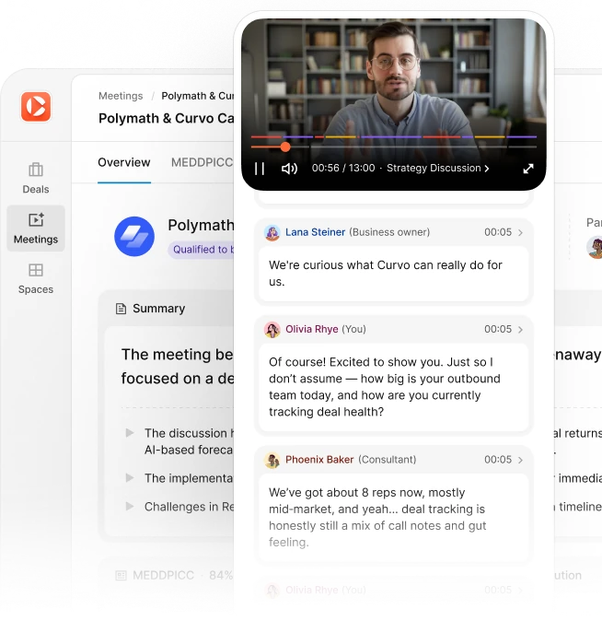Jump to a purple segment on the speaker timeline
Viewport: 602px width, 621px height.
point(390,137)
